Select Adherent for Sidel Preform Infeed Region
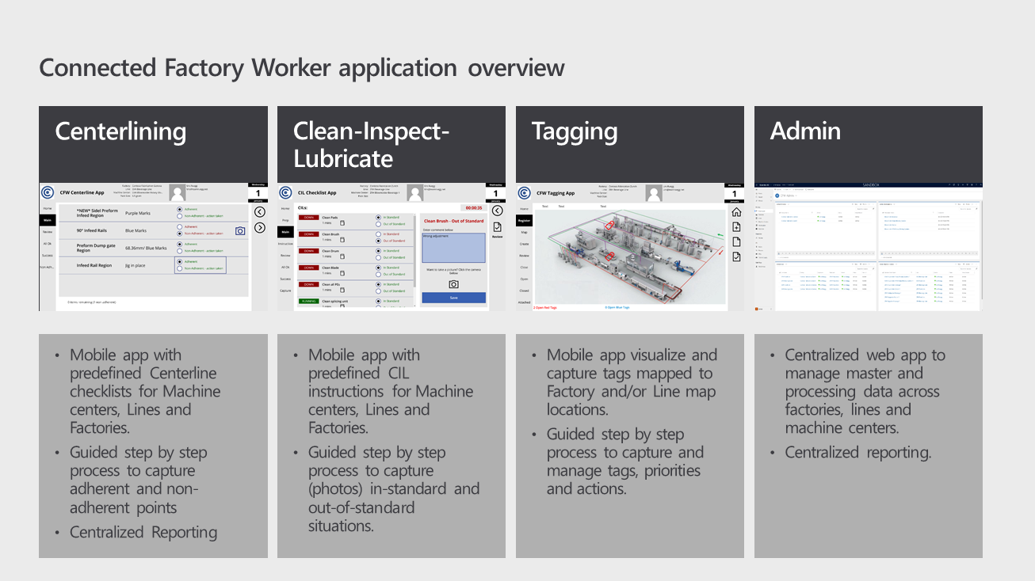The width and height of the screenshot is (1035, 581). (180, 209)
